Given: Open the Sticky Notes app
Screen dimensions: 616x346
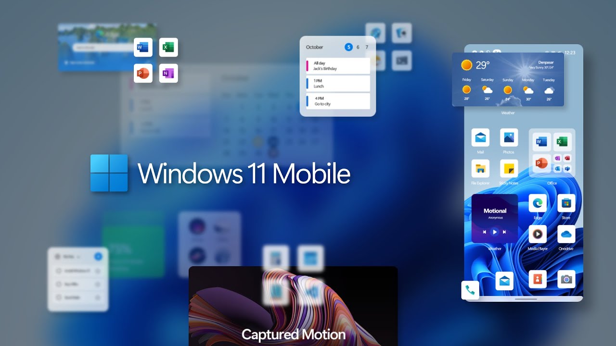Looking at the screenshot, I should pos(509,169).
